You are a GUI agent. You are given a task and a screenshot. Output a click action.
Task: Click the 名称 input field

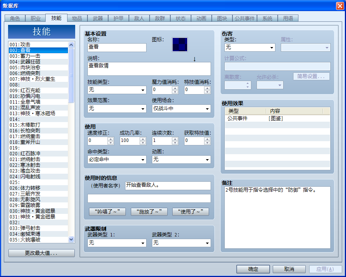117,47
